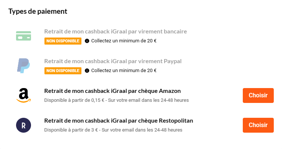The width and height of the screenshot is (282, 149).
Task: Click the Restopolitan round logo
Action: point(23,125)
